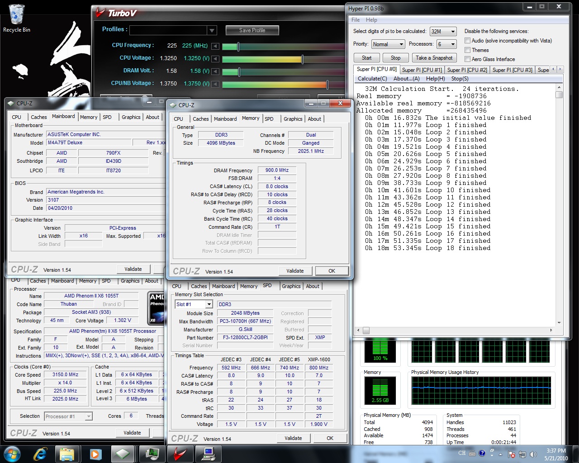Click the decrease arrow for CPU Voltage

point(215,59)
